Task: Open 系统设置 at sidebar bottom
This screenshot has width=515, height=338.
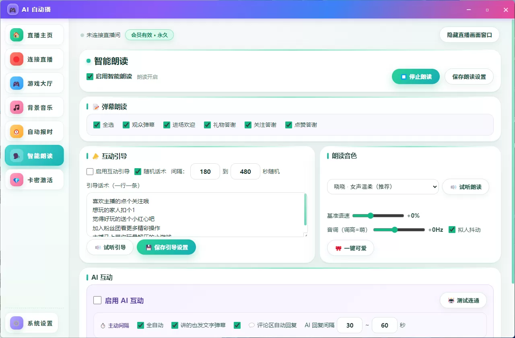Action: pyautogui.click(x=31, y=323)
